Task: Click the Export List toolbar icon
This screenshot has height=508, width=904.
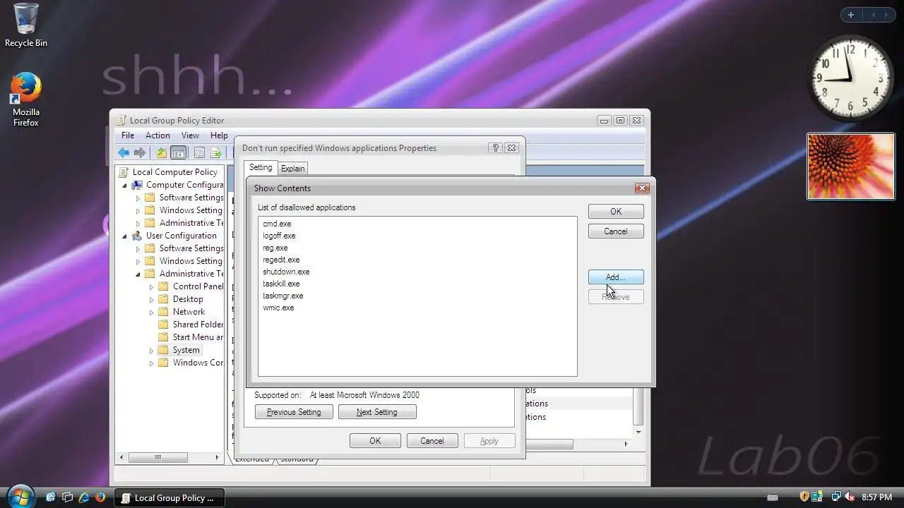Action: coord(215,153)
